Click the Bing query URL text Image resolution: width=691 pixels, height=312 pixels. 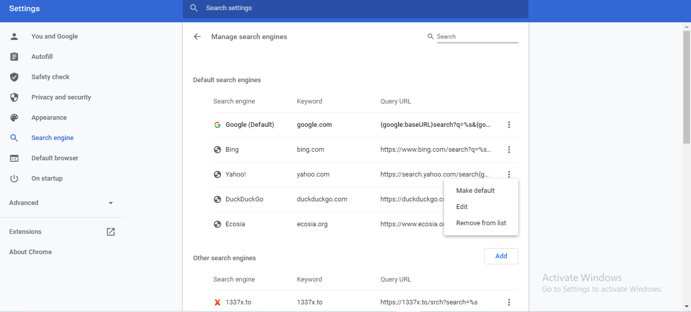click(436, 150)
